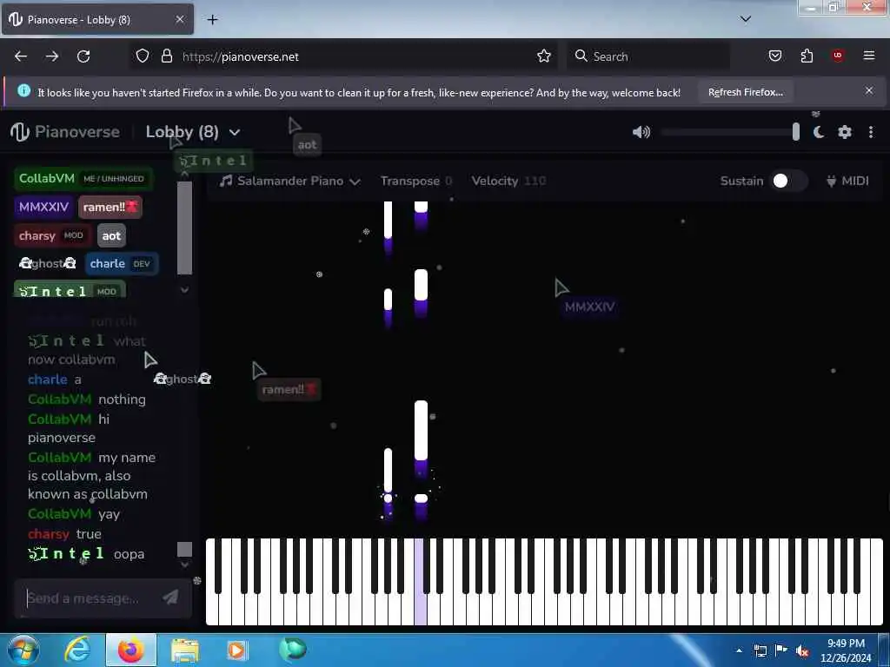This screenshot has height=667, width=890.
Task: Bookmark page with the star icon
Action: (544, 56)
